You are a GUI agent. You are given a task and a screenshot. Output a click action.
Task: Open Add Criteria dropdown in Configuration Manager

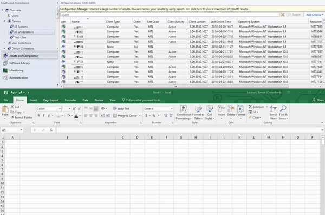click(x=314, y=15)
